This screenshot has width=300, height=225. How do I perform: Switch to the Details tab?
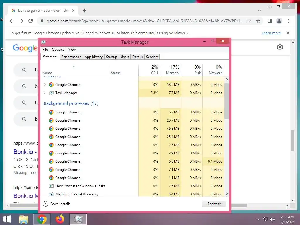pos(138,57)
